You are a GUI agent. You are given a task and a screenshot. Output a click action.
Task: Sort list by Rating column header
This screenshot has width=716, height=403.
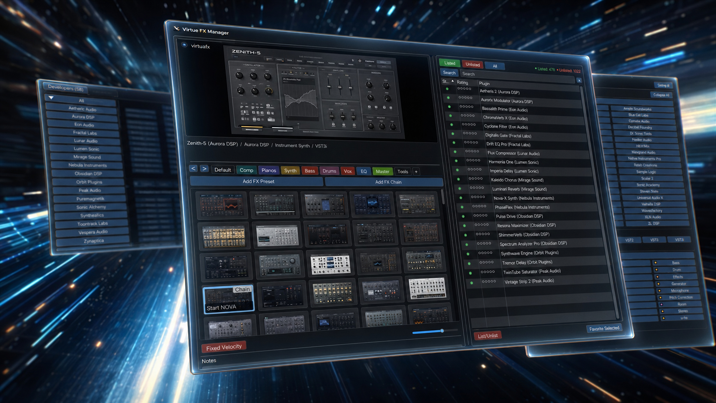point(462,83)
